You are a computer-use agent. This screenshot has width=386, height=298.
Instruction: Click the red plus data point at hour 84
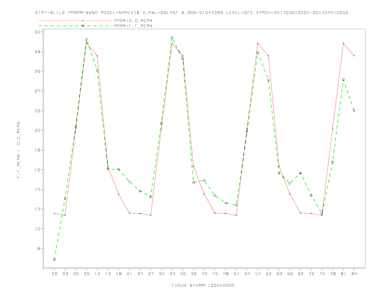click(354, 56)
